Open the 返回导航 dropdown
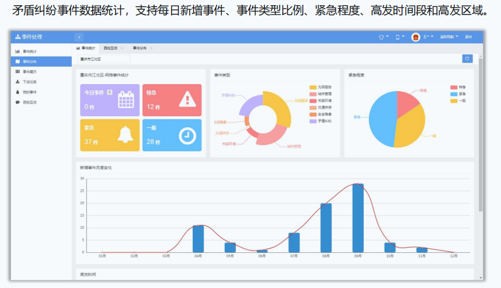 [x=449, y=37]
